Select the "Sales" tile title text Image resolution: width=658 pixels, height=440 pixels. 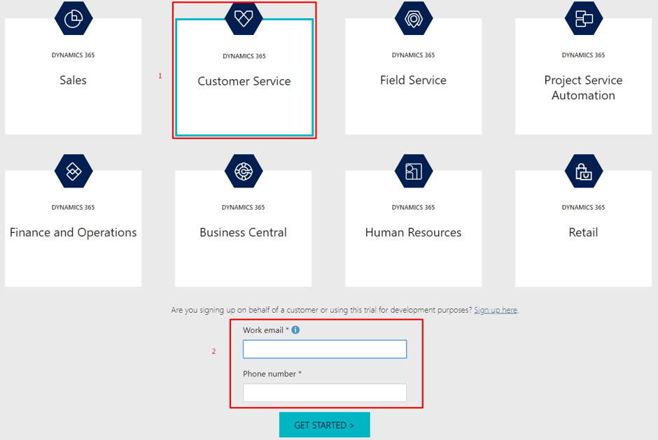click(x=73, y=80)
